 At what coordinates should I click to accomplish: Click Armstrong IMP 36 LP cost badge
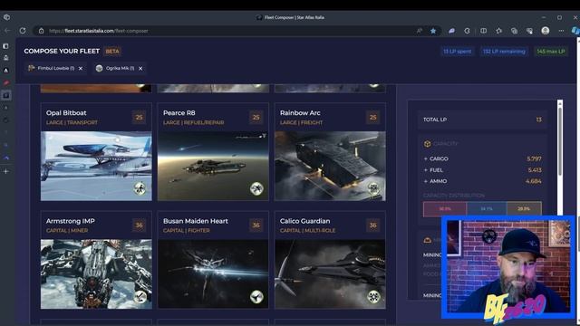pyautogui.click(x=139, y=225)
